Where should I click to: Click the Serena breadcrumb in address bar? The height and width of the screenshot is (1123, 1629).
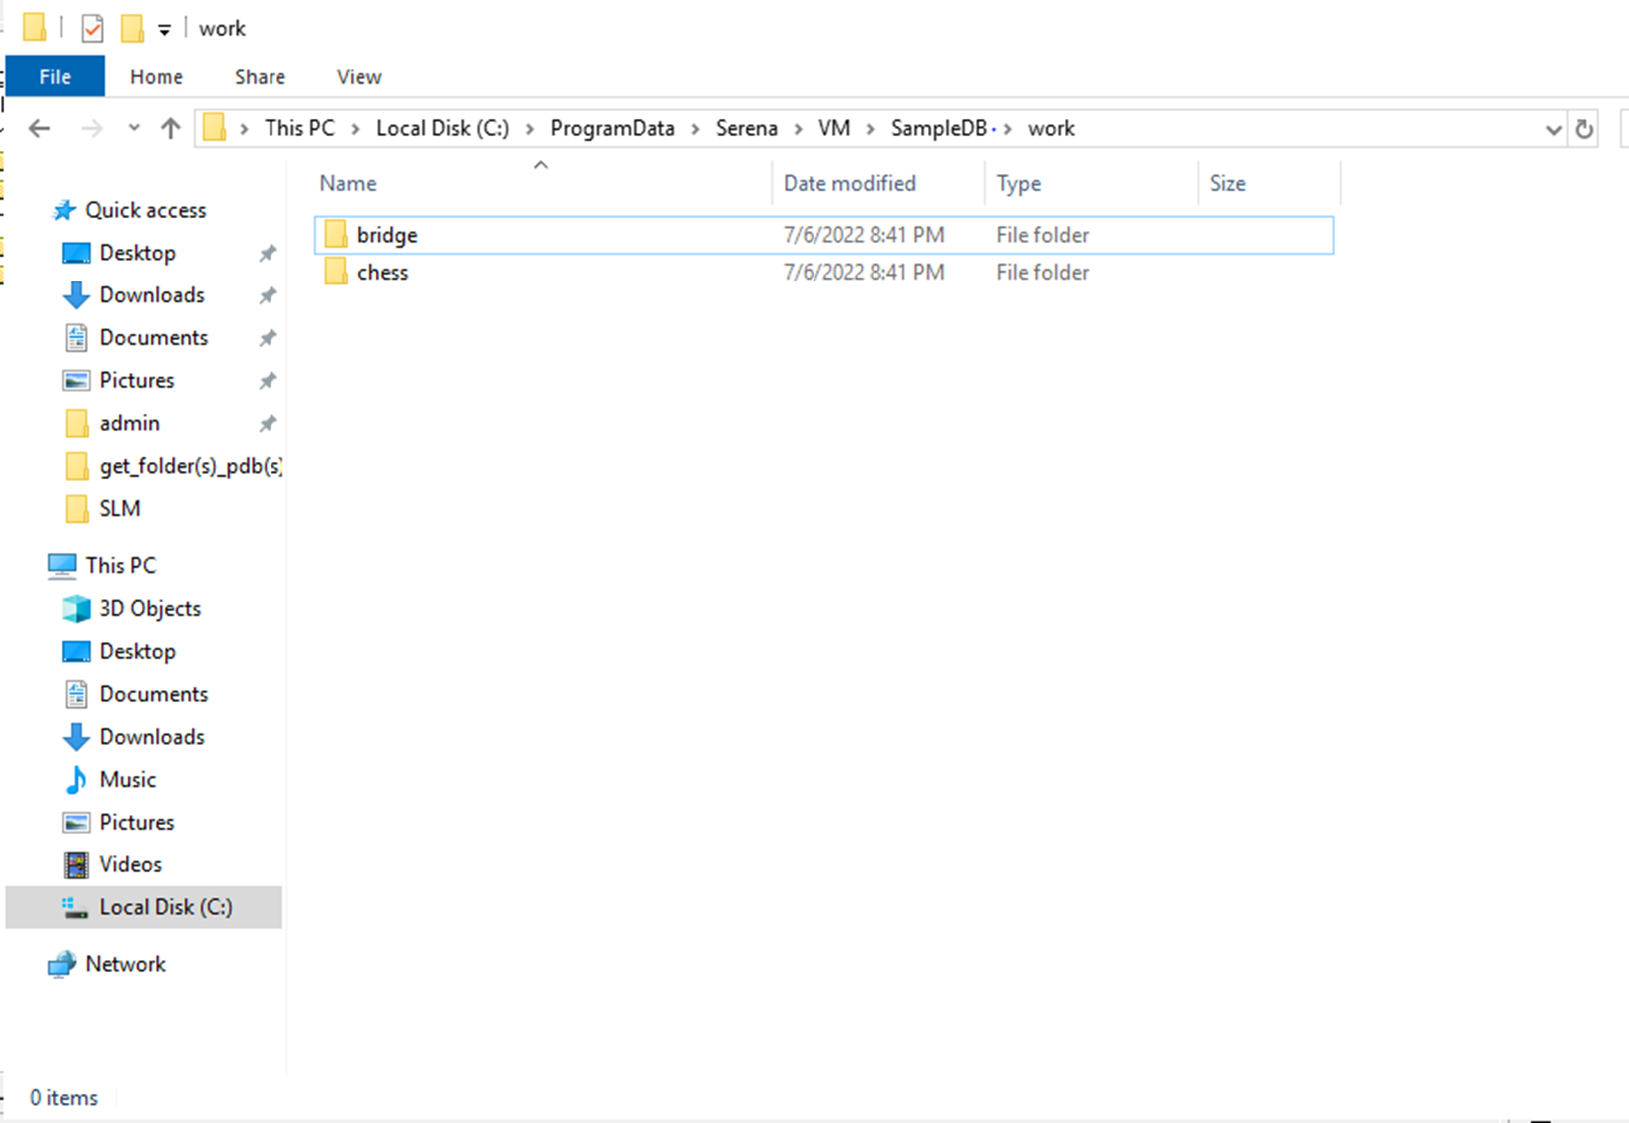pos(746,128)
